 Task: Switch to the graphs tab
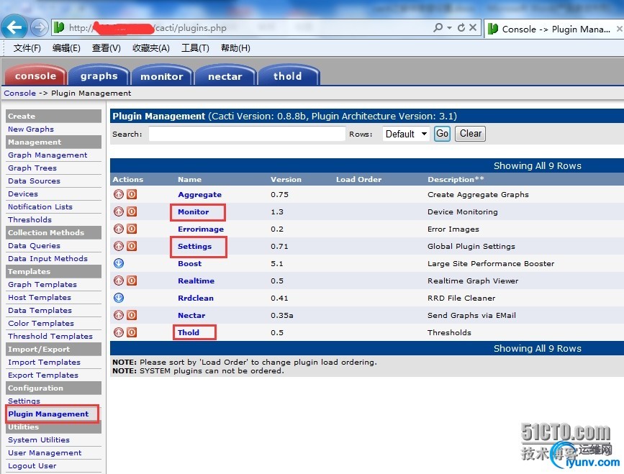pos(99,76)
